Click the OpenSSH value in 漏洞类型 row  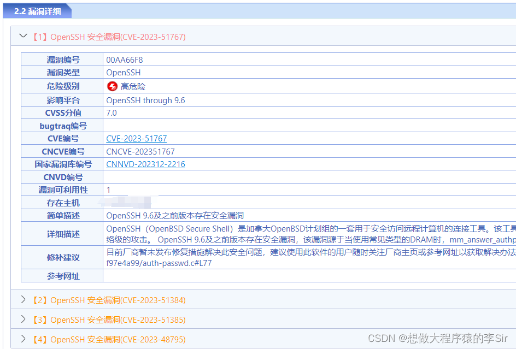123,72
